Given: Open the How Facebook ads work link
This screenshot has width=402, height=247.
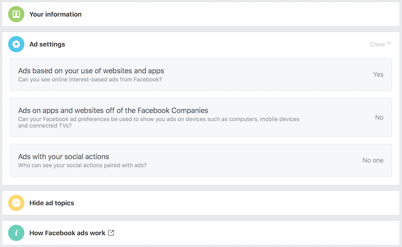Looking at the screenshot, I should pos(67,233).
